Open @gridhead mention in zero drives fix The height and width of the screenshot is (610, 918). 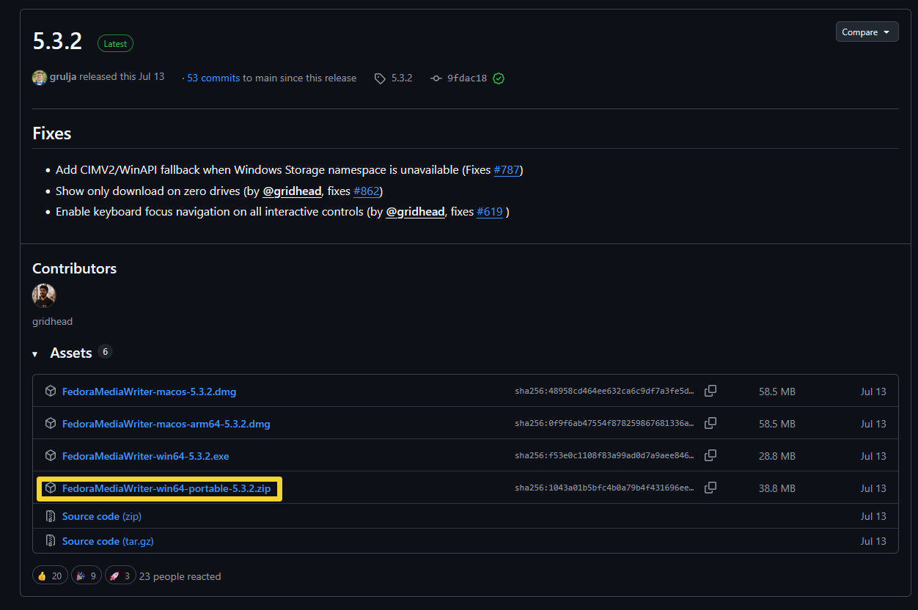[292, 191]
